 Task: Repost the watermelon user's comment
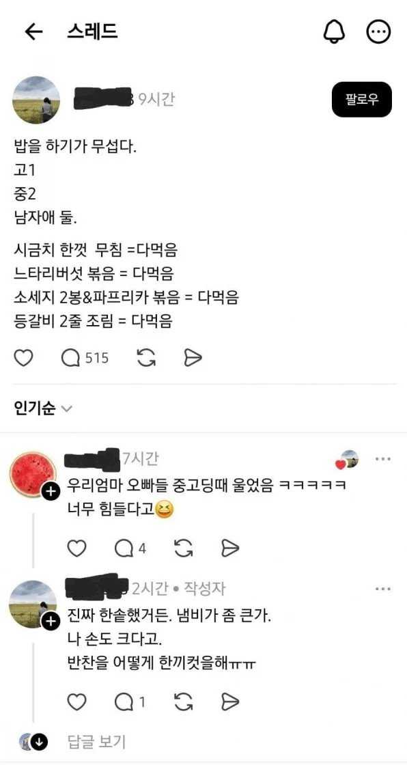click(x=183, y=549)
